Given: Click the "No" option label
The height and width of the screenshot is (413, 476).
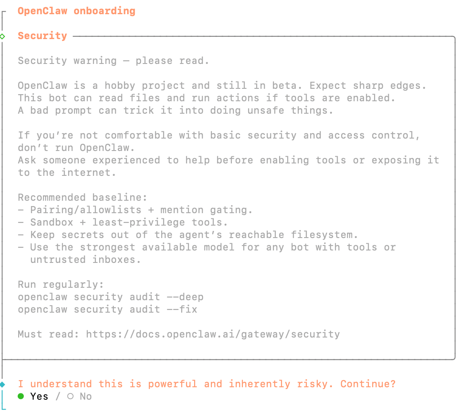Looking at the screenshot, I should [x=86, y=396].
